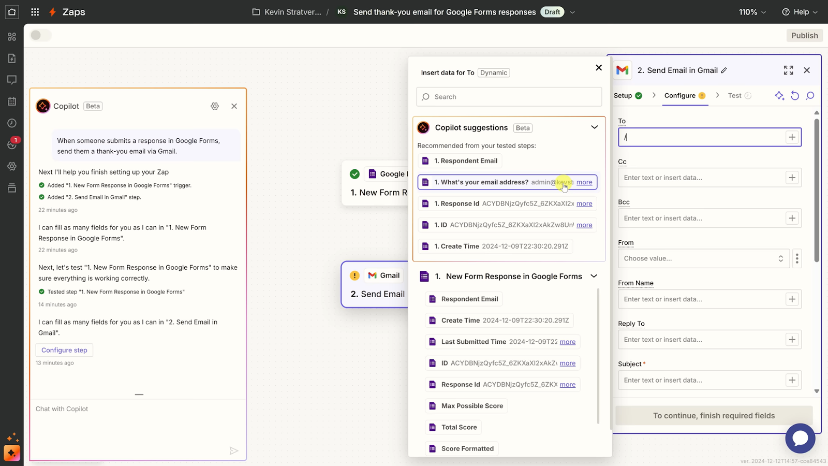Click the Search box in Insert data popup

(509, 97)
